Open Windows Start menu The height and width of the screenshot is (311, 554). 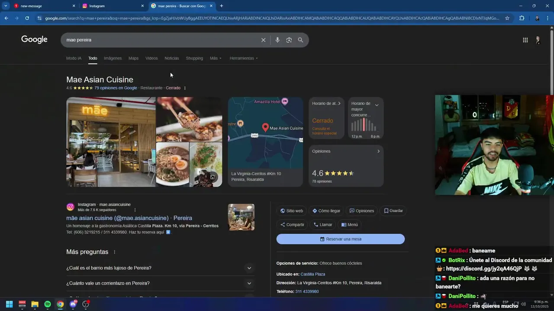(x=9, y=304)
